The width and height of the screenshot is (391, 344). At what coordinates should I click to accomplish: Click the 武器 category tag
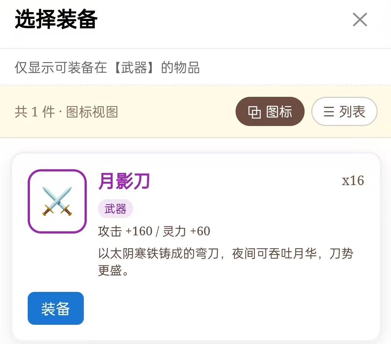point(115,209)
